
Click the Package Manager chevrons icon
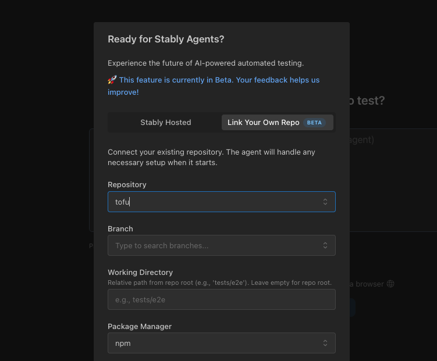click(x=325, y=343)
